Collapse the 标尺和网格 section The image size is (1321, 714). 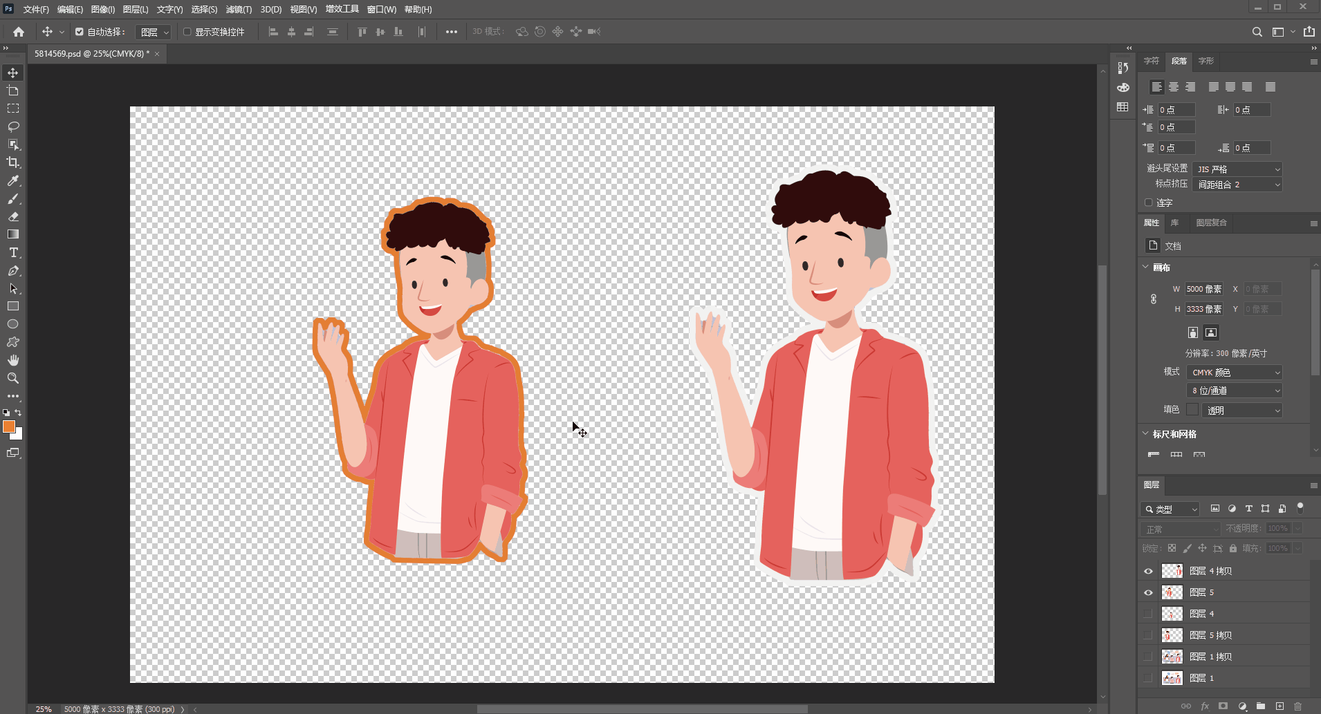pyautogui.click(x=1145, y=433)
